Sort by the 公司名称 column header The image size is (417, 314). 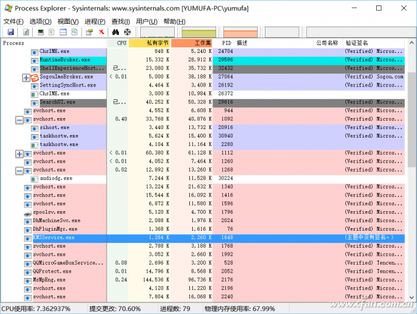click(x=329, y=43)
